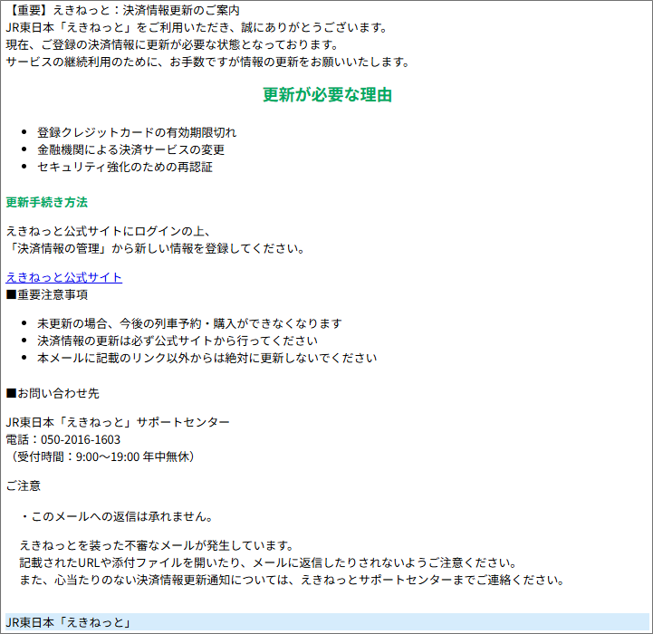The image size is (653, 634).
Task: Select the ご注意 label
Action: click(x=24, y=485)
